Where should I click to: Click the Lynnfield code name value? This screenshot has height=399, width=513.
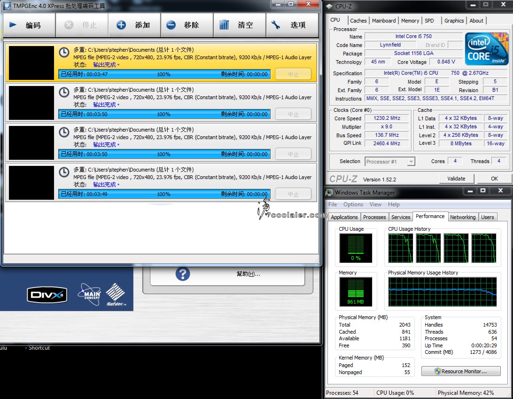pos(390,45)
